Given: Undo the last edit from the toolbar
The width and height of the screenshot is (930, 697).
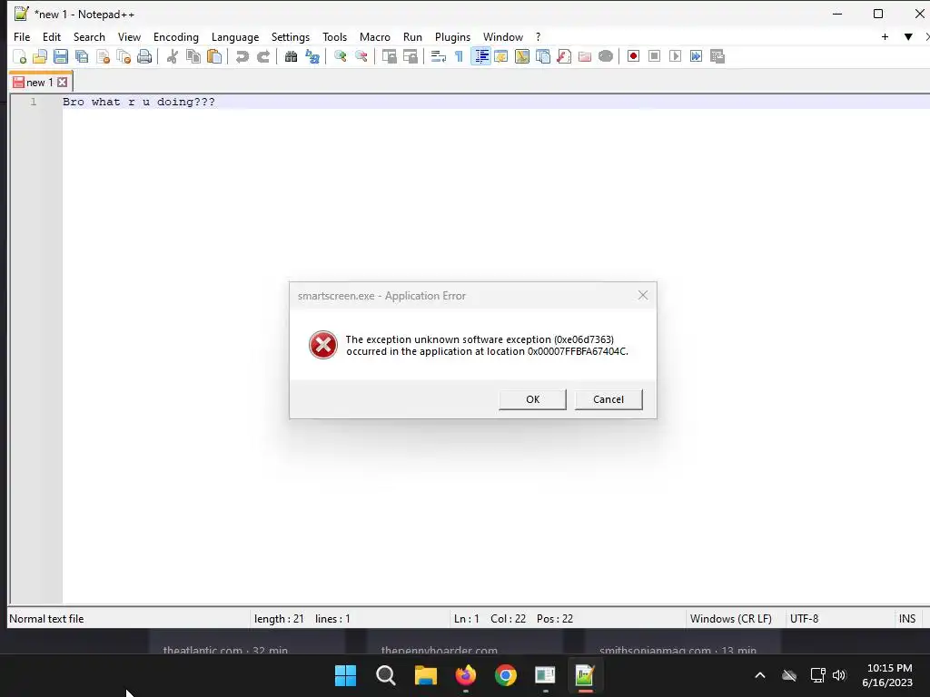Looking at the screenshot, I should pos(242,56).
